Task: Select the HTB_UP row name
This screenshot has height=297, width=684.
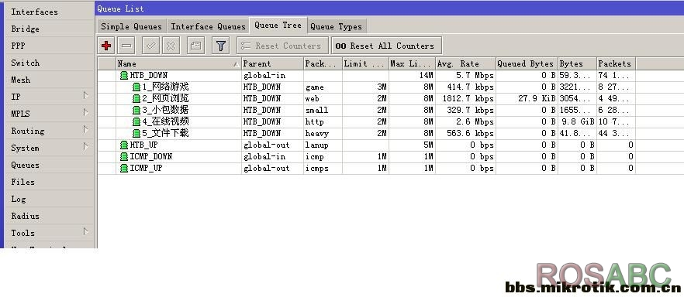Action: point(144,145)
